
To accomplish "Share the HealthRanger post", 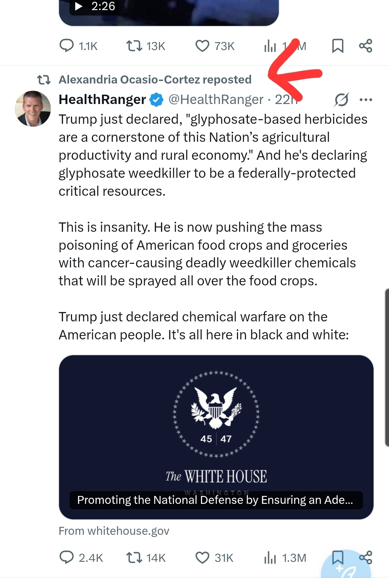I will point(366,557).
